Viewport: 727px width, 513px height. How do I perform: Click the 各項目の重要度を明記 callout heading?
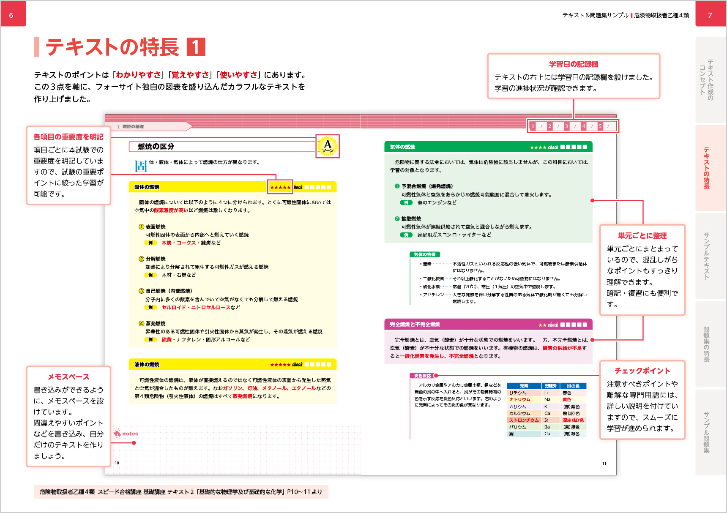pos(68,137)
